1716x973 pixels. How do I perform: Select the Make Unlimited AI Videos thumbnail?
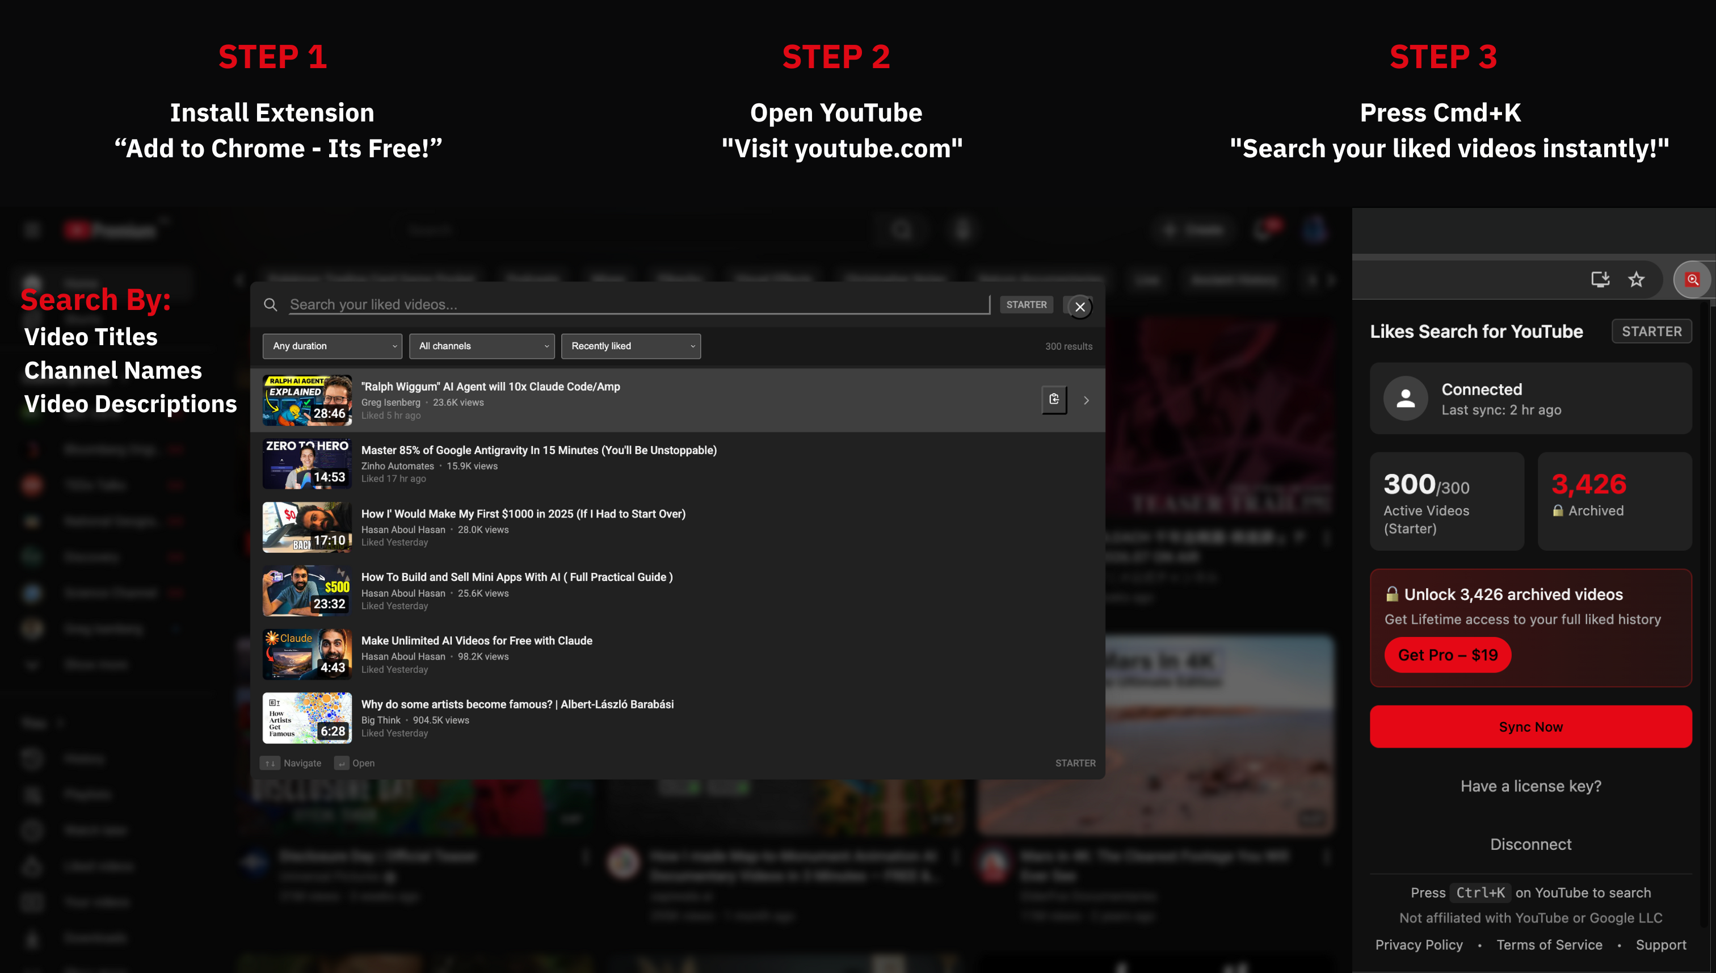point(306,654)
